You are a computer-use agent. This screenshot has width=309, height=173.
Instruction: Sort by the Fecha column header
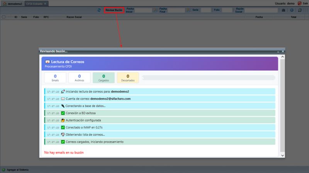[x=259, y=17]
